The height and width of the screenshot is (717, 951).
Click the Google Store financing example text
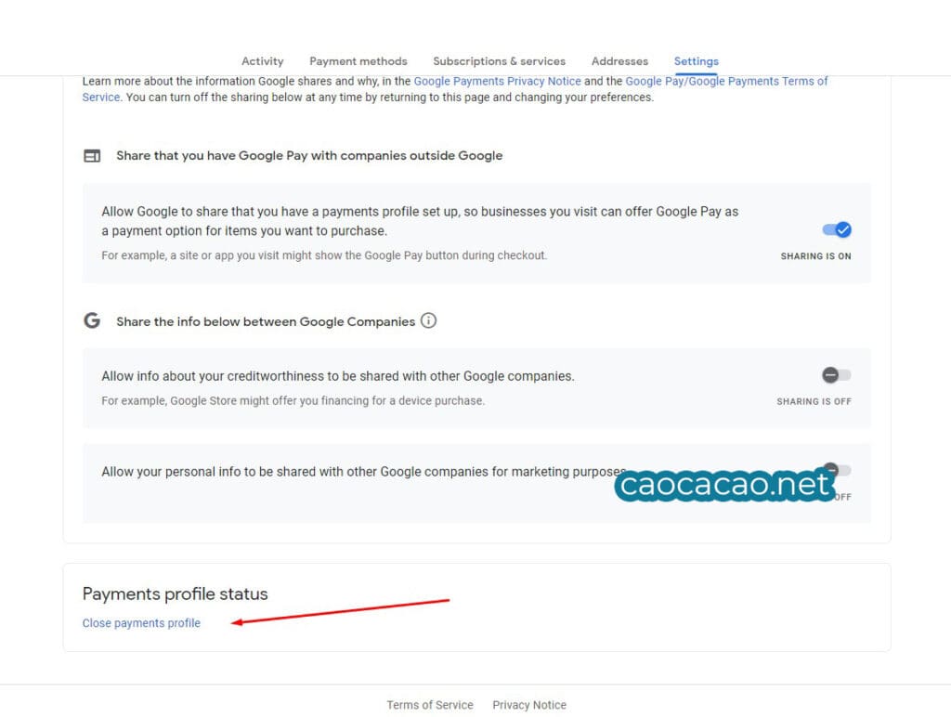coord(293,401)
